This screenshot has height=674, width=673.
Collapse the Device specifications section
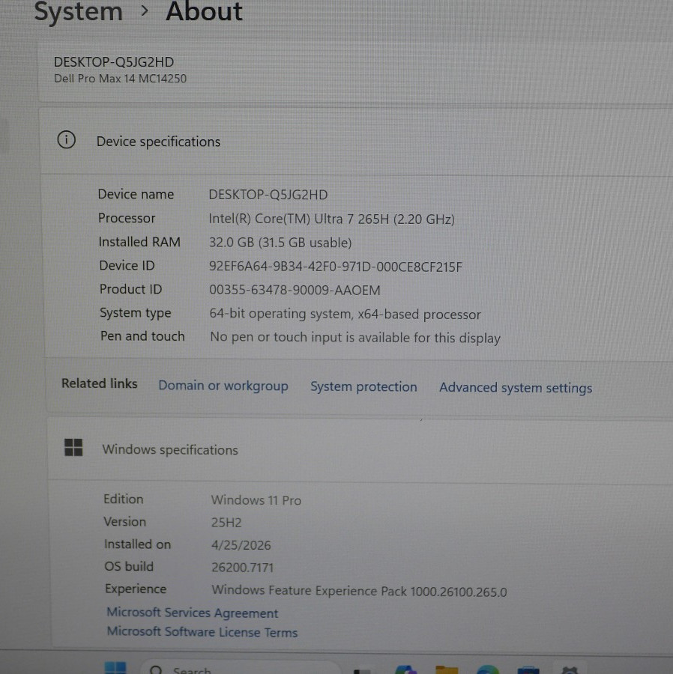pyautogui.click(x=357, y=142)
